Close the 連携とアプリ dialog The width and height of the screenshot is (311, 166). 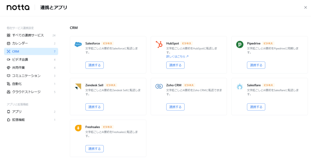point(306,8)
